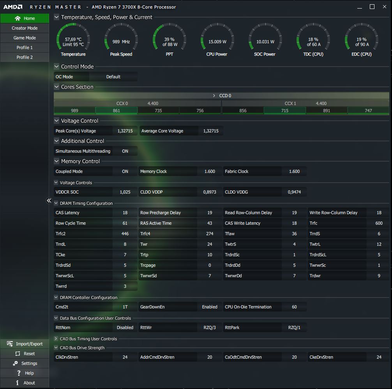Viewport: 392px width, 389px height.
Task: Collapse Data Bus Configuration User Controls
Action: pyautogui.click(x=56, y=318)
